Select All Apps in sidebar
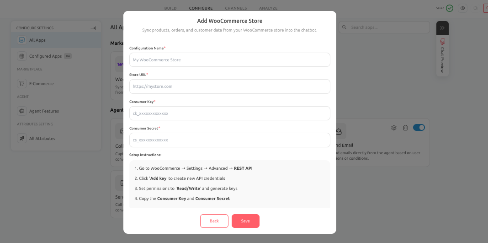488x243 pixels. tap(56, 40)
